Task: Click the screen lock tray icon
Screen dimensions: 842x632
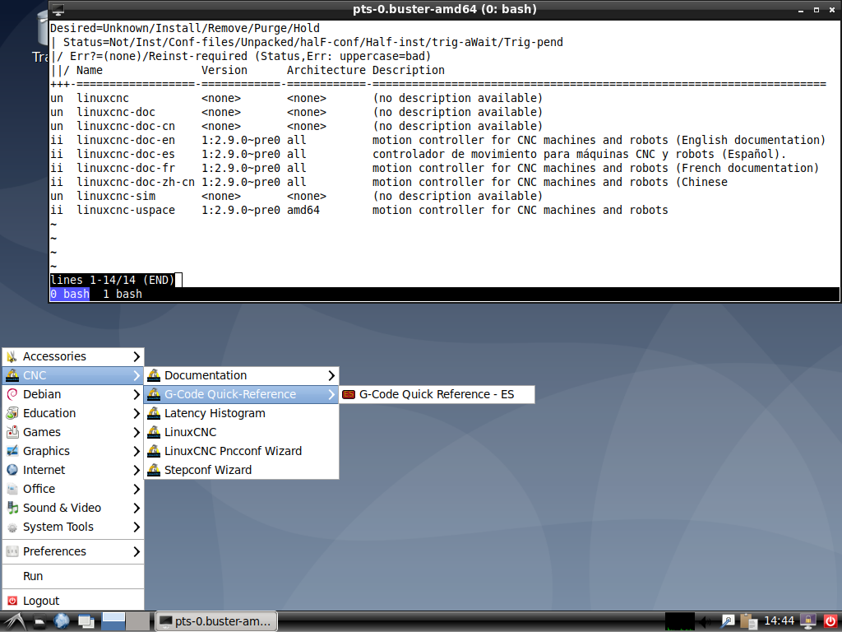Action: (808, 622)
